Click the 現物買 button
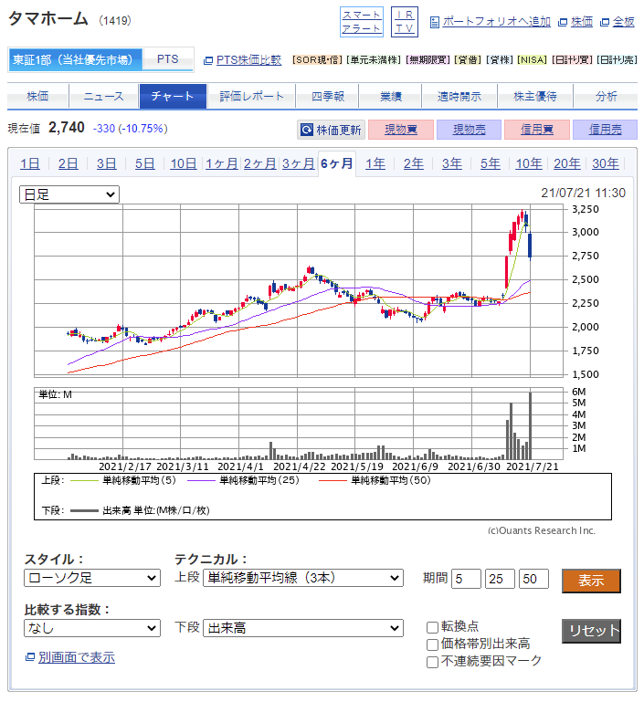Viewport: 644px width, 702px height. pyautogui.click(x=401, y=130)
